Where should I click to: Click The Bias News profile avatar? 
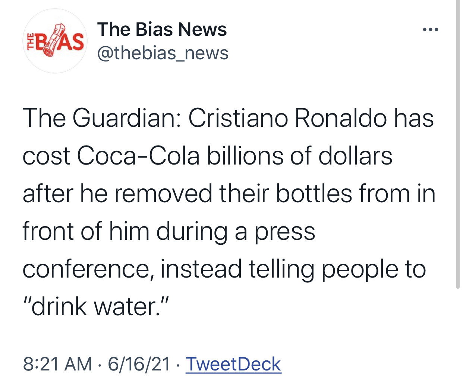[x=55, y=41]
